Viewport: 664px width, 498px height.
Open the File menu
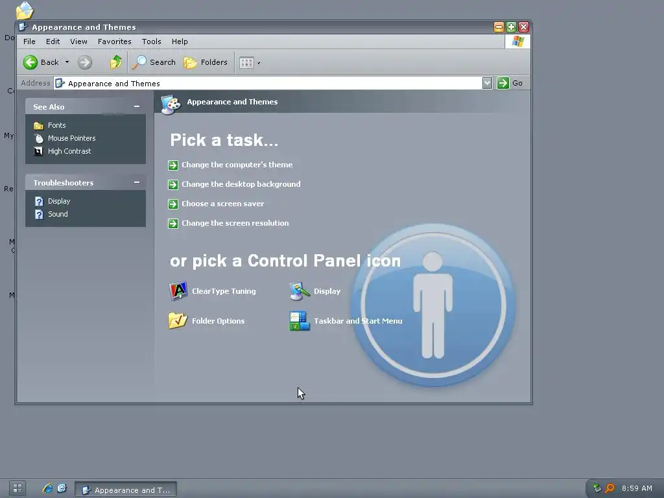click(x=29, y=41)
